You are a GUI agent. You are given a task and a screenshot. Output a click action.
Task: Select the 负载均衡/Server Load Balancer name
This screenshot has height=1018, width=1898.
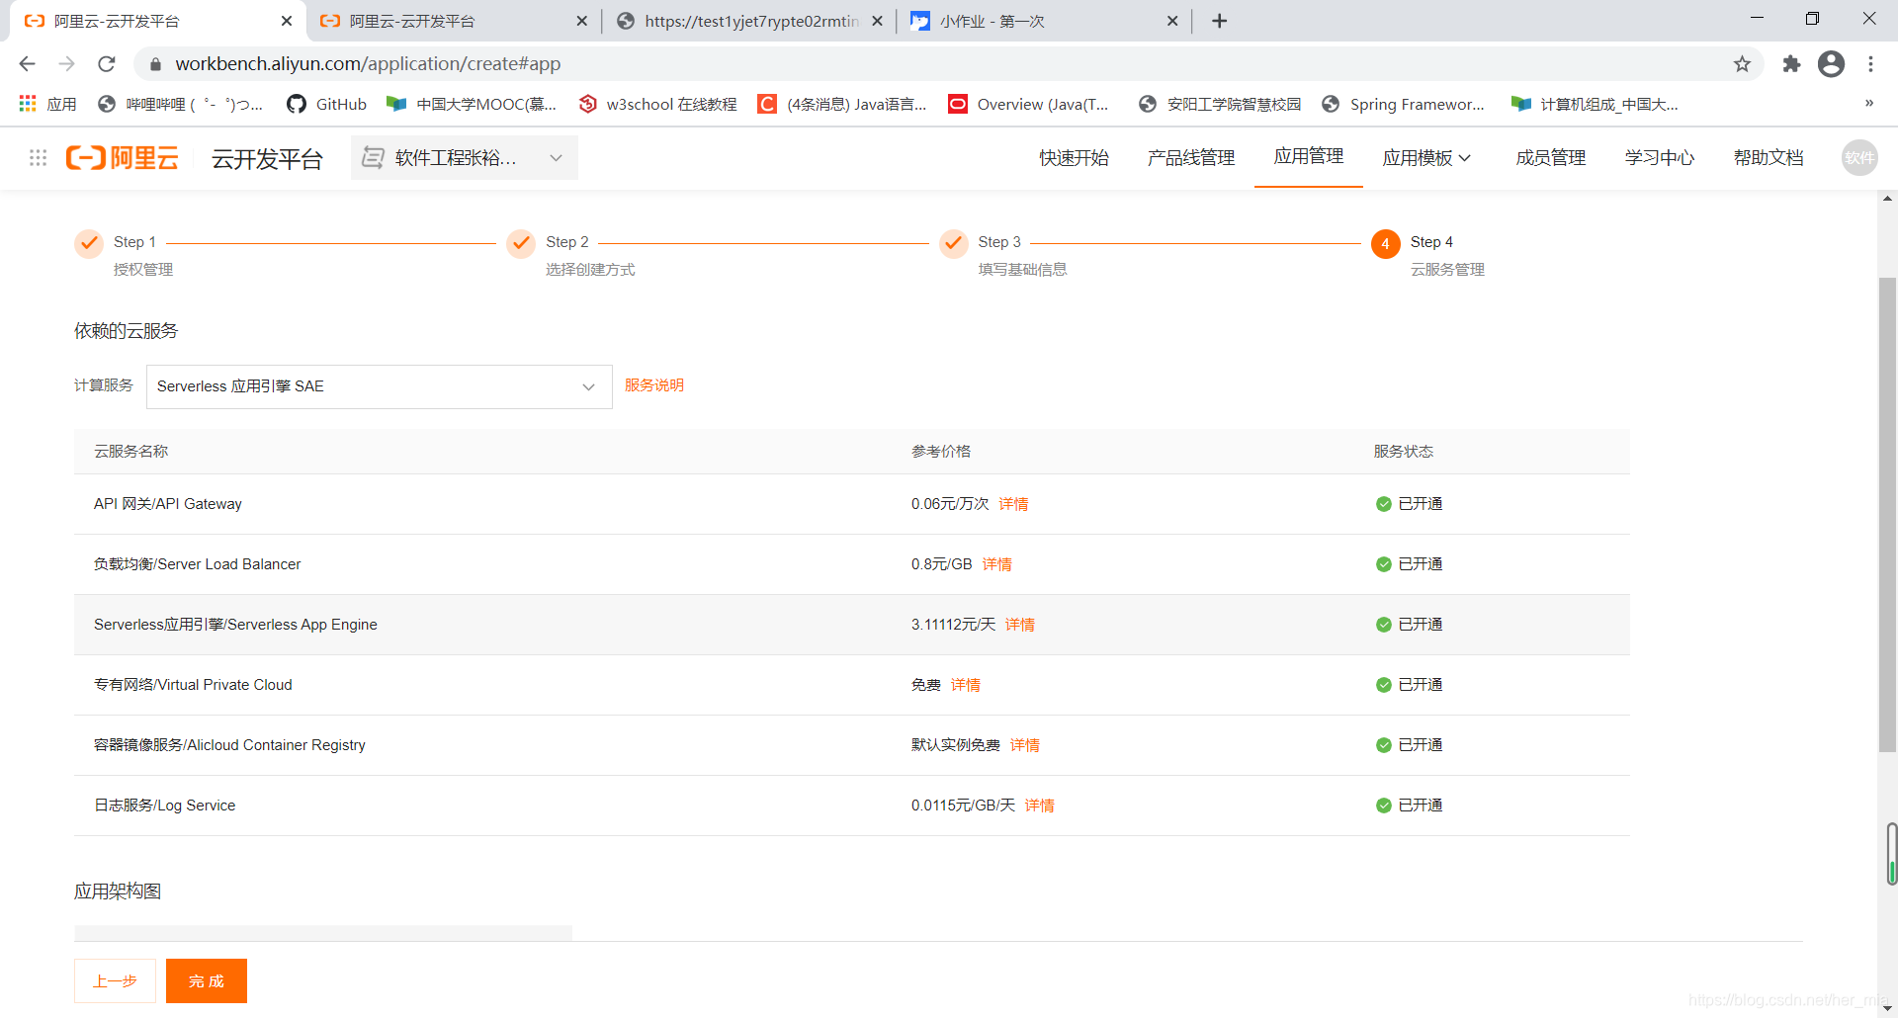click(x=198, y=564)
